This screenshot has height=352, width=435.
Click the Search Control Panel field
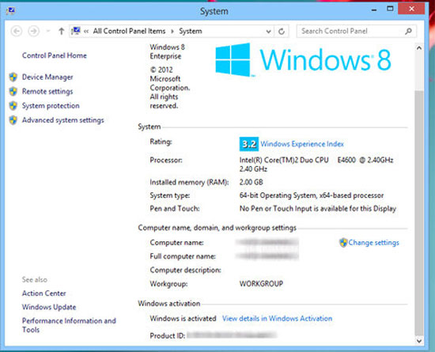(x=356, y=31)
